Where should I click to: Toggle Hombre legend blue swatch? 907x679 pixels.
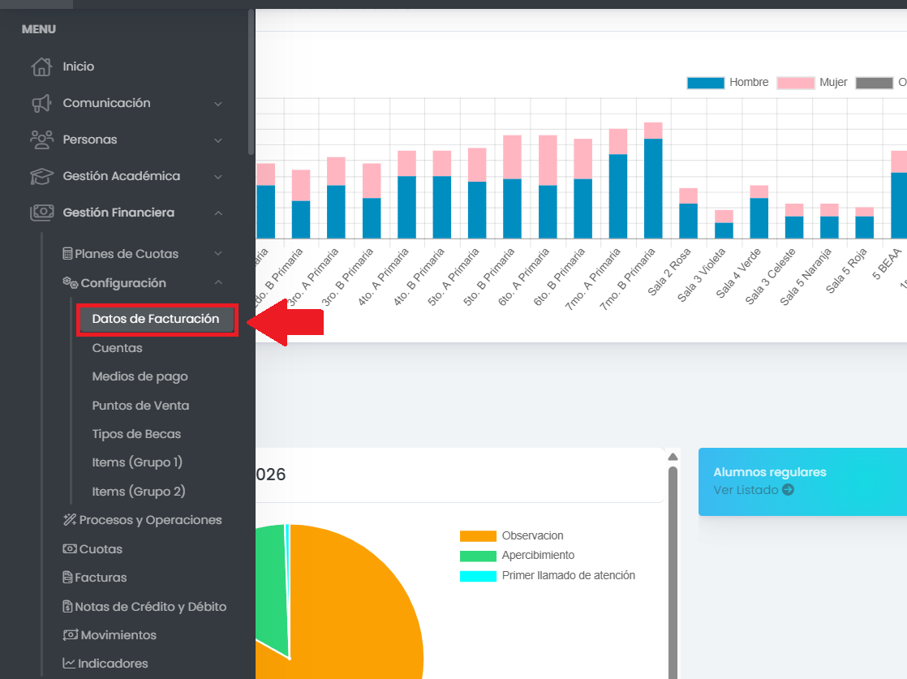tap(706, 83)
